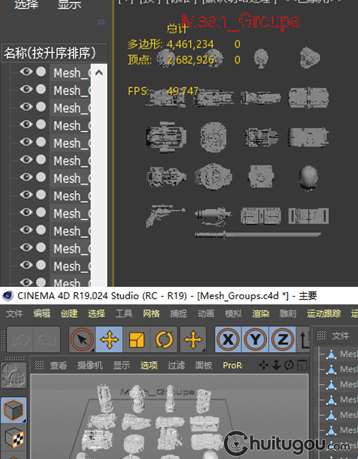Click the viewport orbit camera icon
The width and height of the screenshot is (358, 459).
(x=289, y=365)
